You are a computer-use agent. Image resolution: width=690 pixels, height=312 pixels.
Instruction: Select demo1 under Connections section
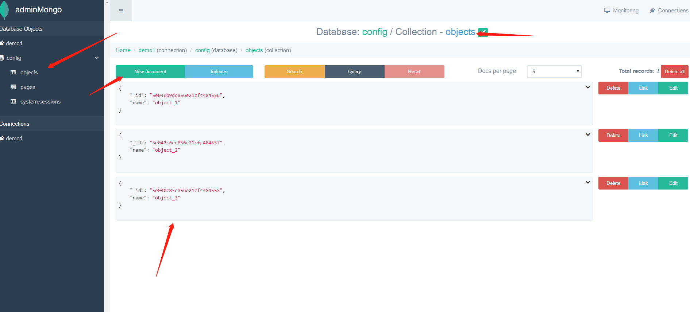point(14,139)
